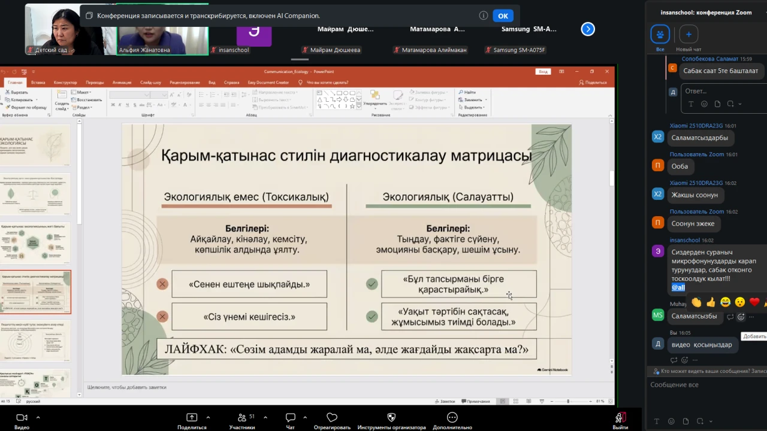This screenshot has width=767, height=431.
Task: Pick the clapping hands emoji reaction
Action: [x=696, y=302]
